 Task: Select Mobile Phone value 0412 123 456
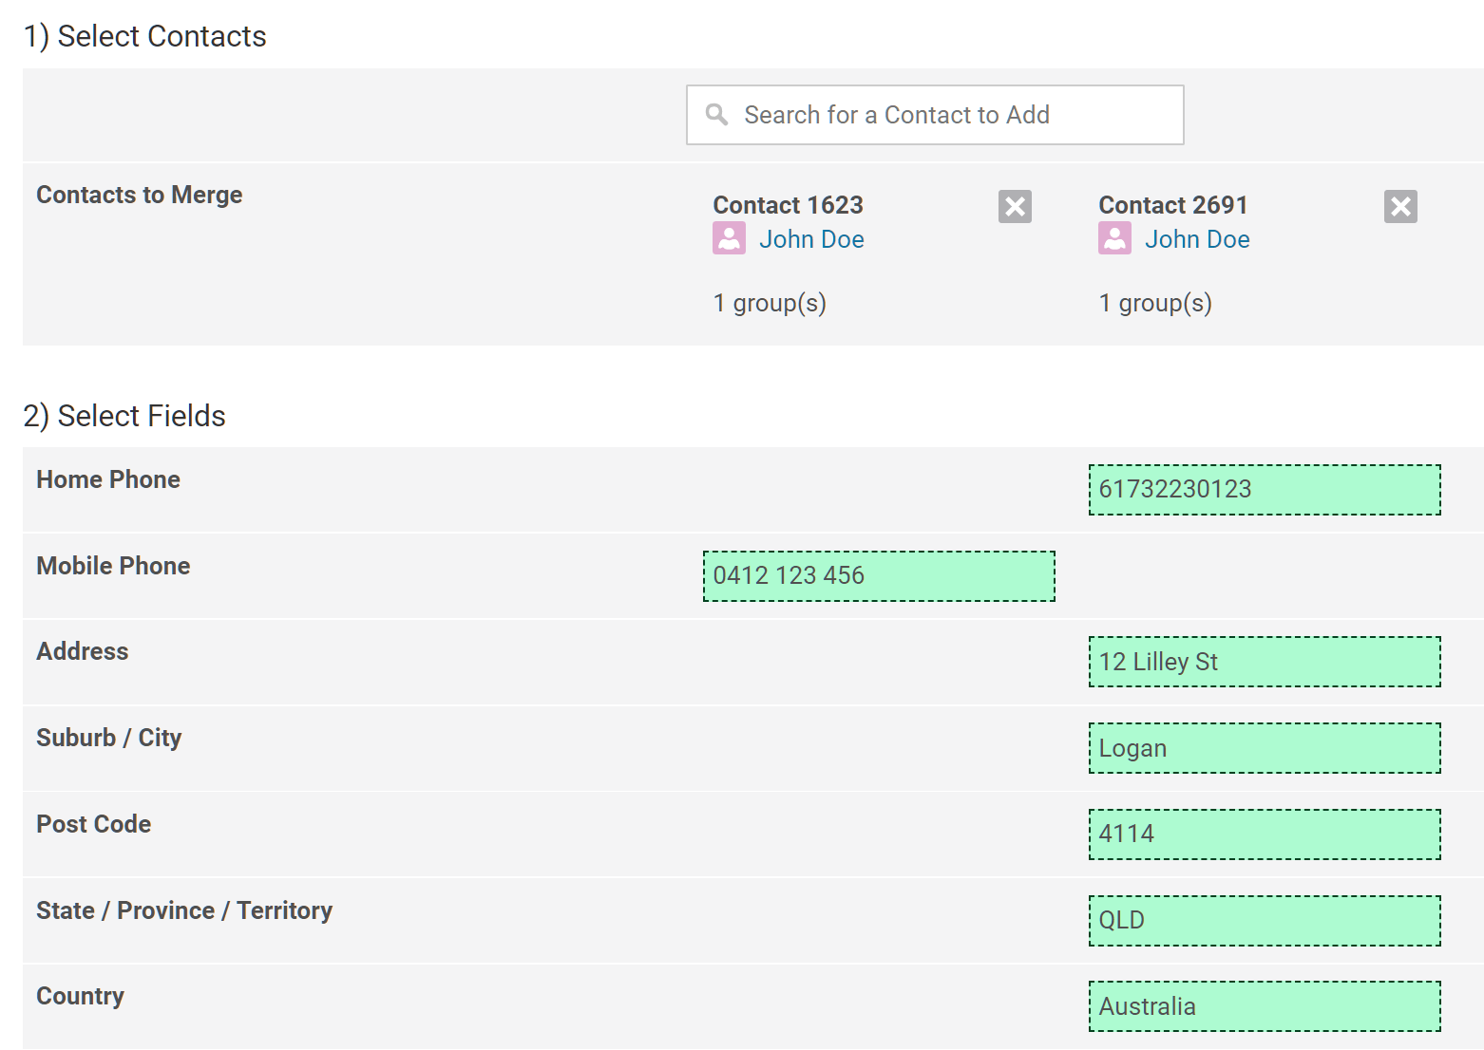click(878, 576)
